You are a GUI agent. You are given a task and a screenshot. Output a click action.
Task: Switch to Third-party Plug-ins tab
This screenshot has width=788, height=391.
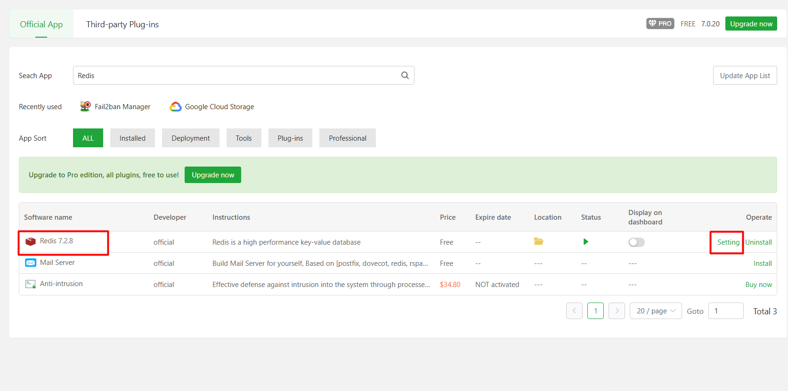pyautogui.click(x=122, y=24)
